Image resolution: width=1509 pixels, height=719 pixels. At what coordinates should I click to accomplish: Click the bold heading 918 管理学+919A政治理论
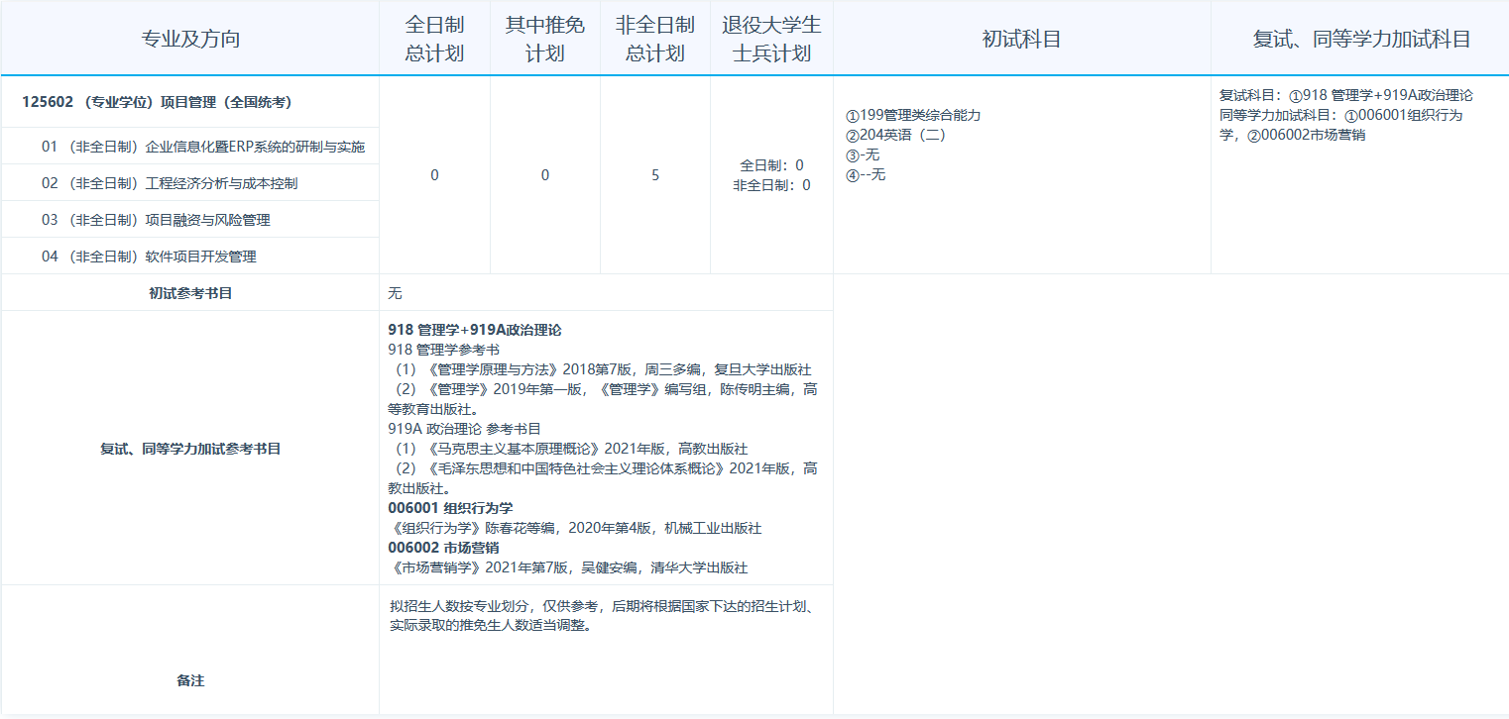(475, 330)
